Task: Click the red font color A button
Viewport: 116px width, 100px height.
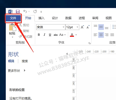Action: [x=72, y=35]
